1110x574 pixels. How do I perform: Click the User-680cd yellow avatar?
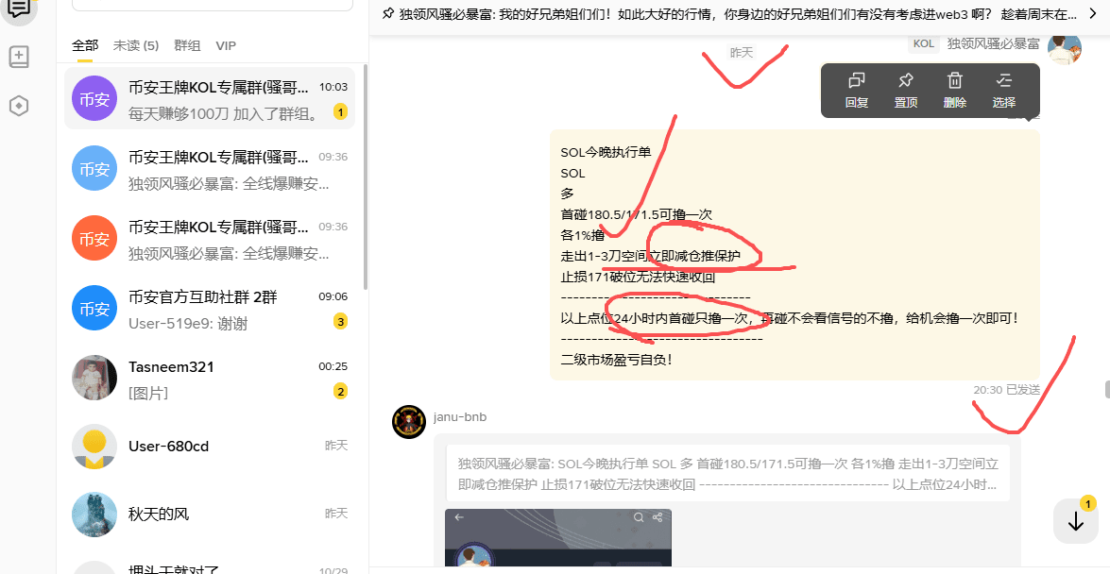click(94, 446)
